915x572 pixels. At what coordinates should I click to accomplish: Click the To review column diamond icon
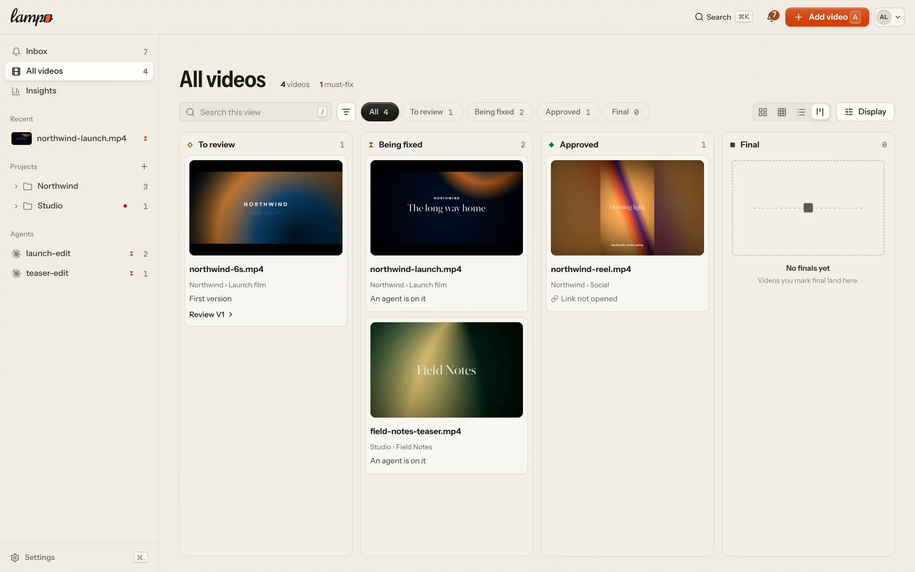coord(190,145)
